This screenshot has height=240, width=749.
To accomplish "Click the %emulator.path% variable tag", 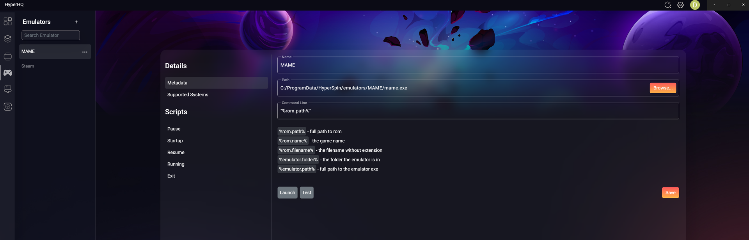I will (x=296, y=169).
